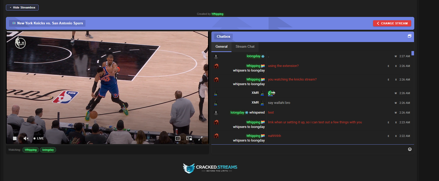The width and height of the screenshot is (439, 181).
Task: Click loongday's avatar on the 'test' whisper row
Action: [x=216, y=113]
